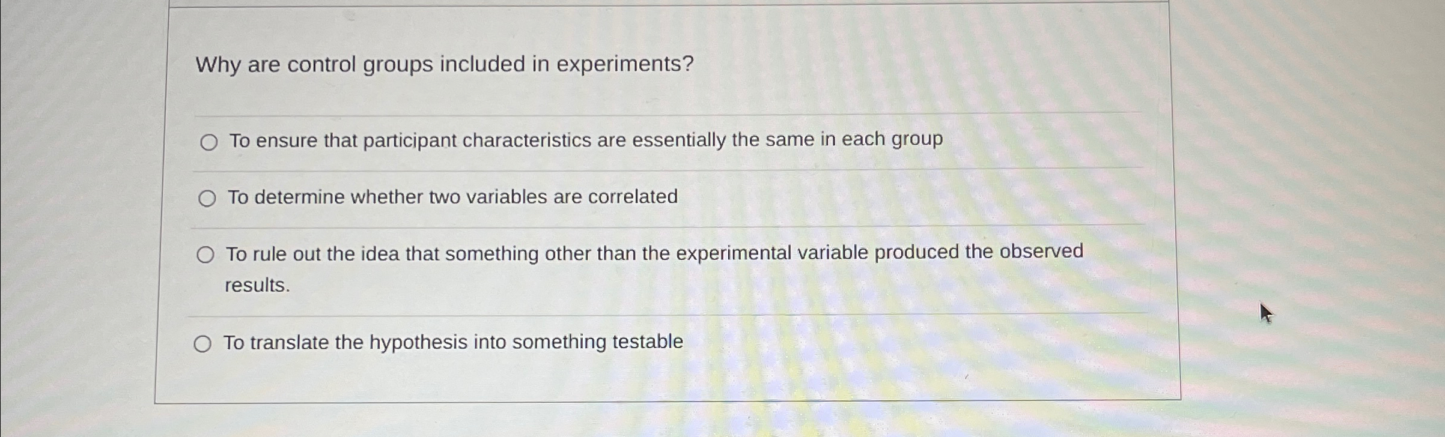Choose 'To rule out the idea that something other than the experimental variable'
The height and width of the screenshot is (437, 1445).
pyautogui.click(x=207, y=254)
